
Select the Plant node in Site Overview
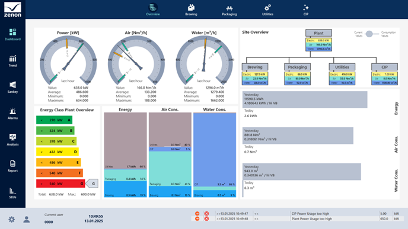tap(318, 33)
